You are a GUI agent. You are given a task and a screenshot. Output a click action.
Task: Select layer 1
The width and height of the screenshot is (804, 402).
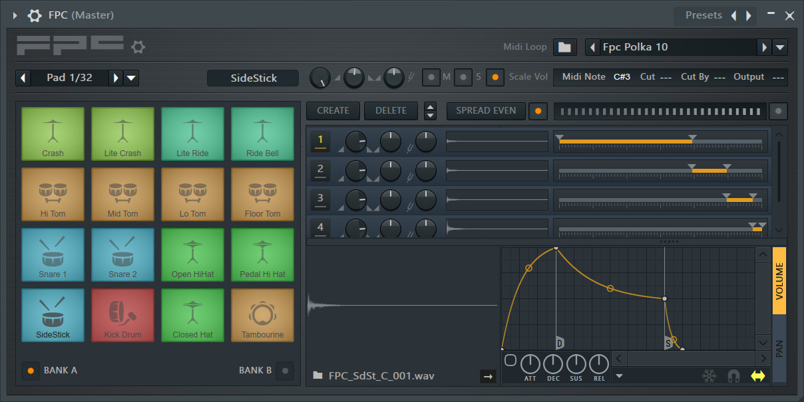[x=320, y=142]
